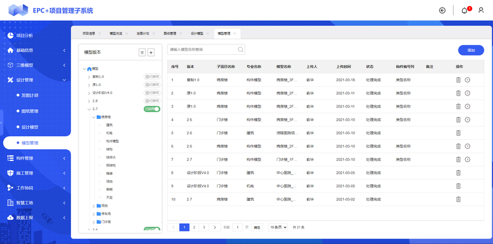Click the 项目分析 pie chart icon
493x244 pixels.
[x=10, y=35]
